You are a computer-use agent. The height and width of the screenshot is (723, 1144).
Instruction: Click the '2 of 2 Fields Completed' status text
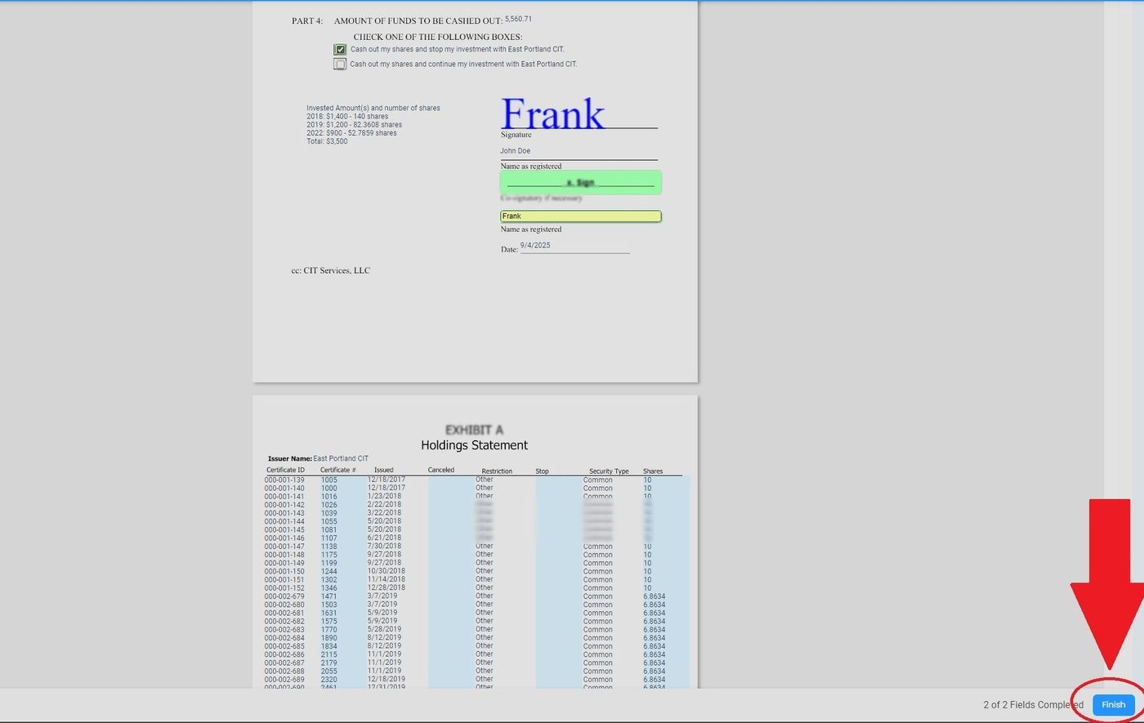1033,704
